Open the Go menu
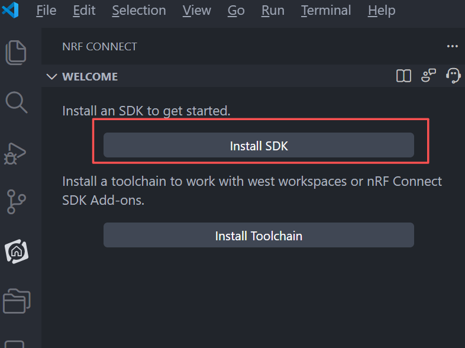Screen dimensions: 465x348 pos(236,11)
